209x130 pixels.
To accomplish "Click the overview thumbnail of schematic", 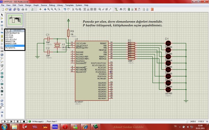I will pos(15,20).
